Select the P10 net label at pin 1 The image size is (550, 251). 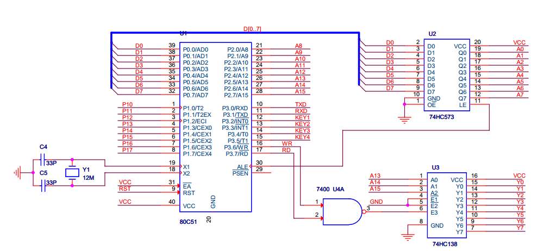click(127, 104)
